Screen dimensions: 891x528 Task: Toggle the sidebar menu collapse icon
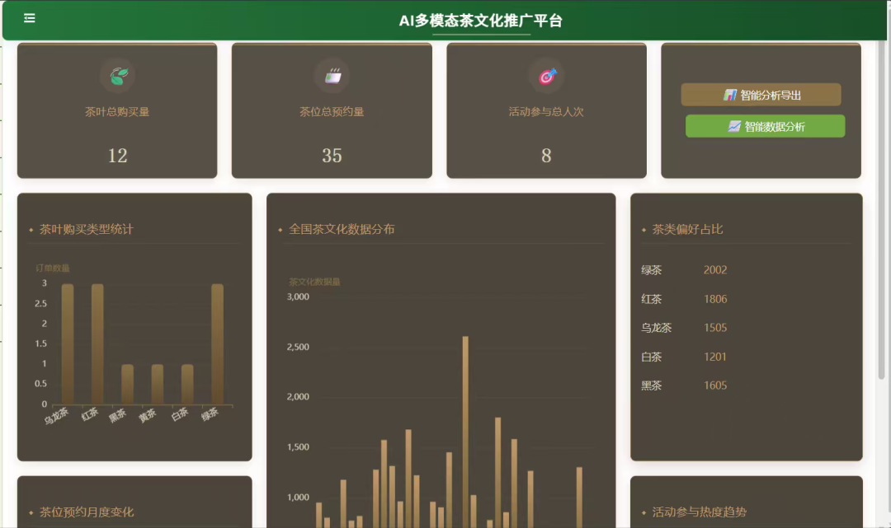[x=30, y=18]
